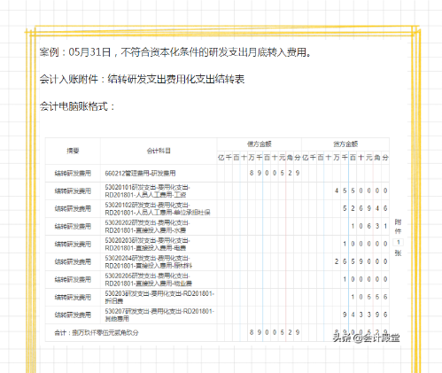Click the 贷方金额 column header

pos(345,144)
